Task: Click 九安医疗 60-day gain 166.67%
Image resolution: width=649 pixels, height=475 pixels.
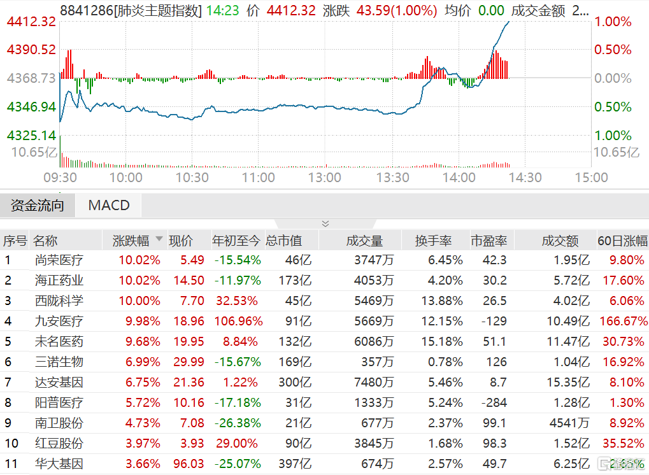Action: (624, 321)
